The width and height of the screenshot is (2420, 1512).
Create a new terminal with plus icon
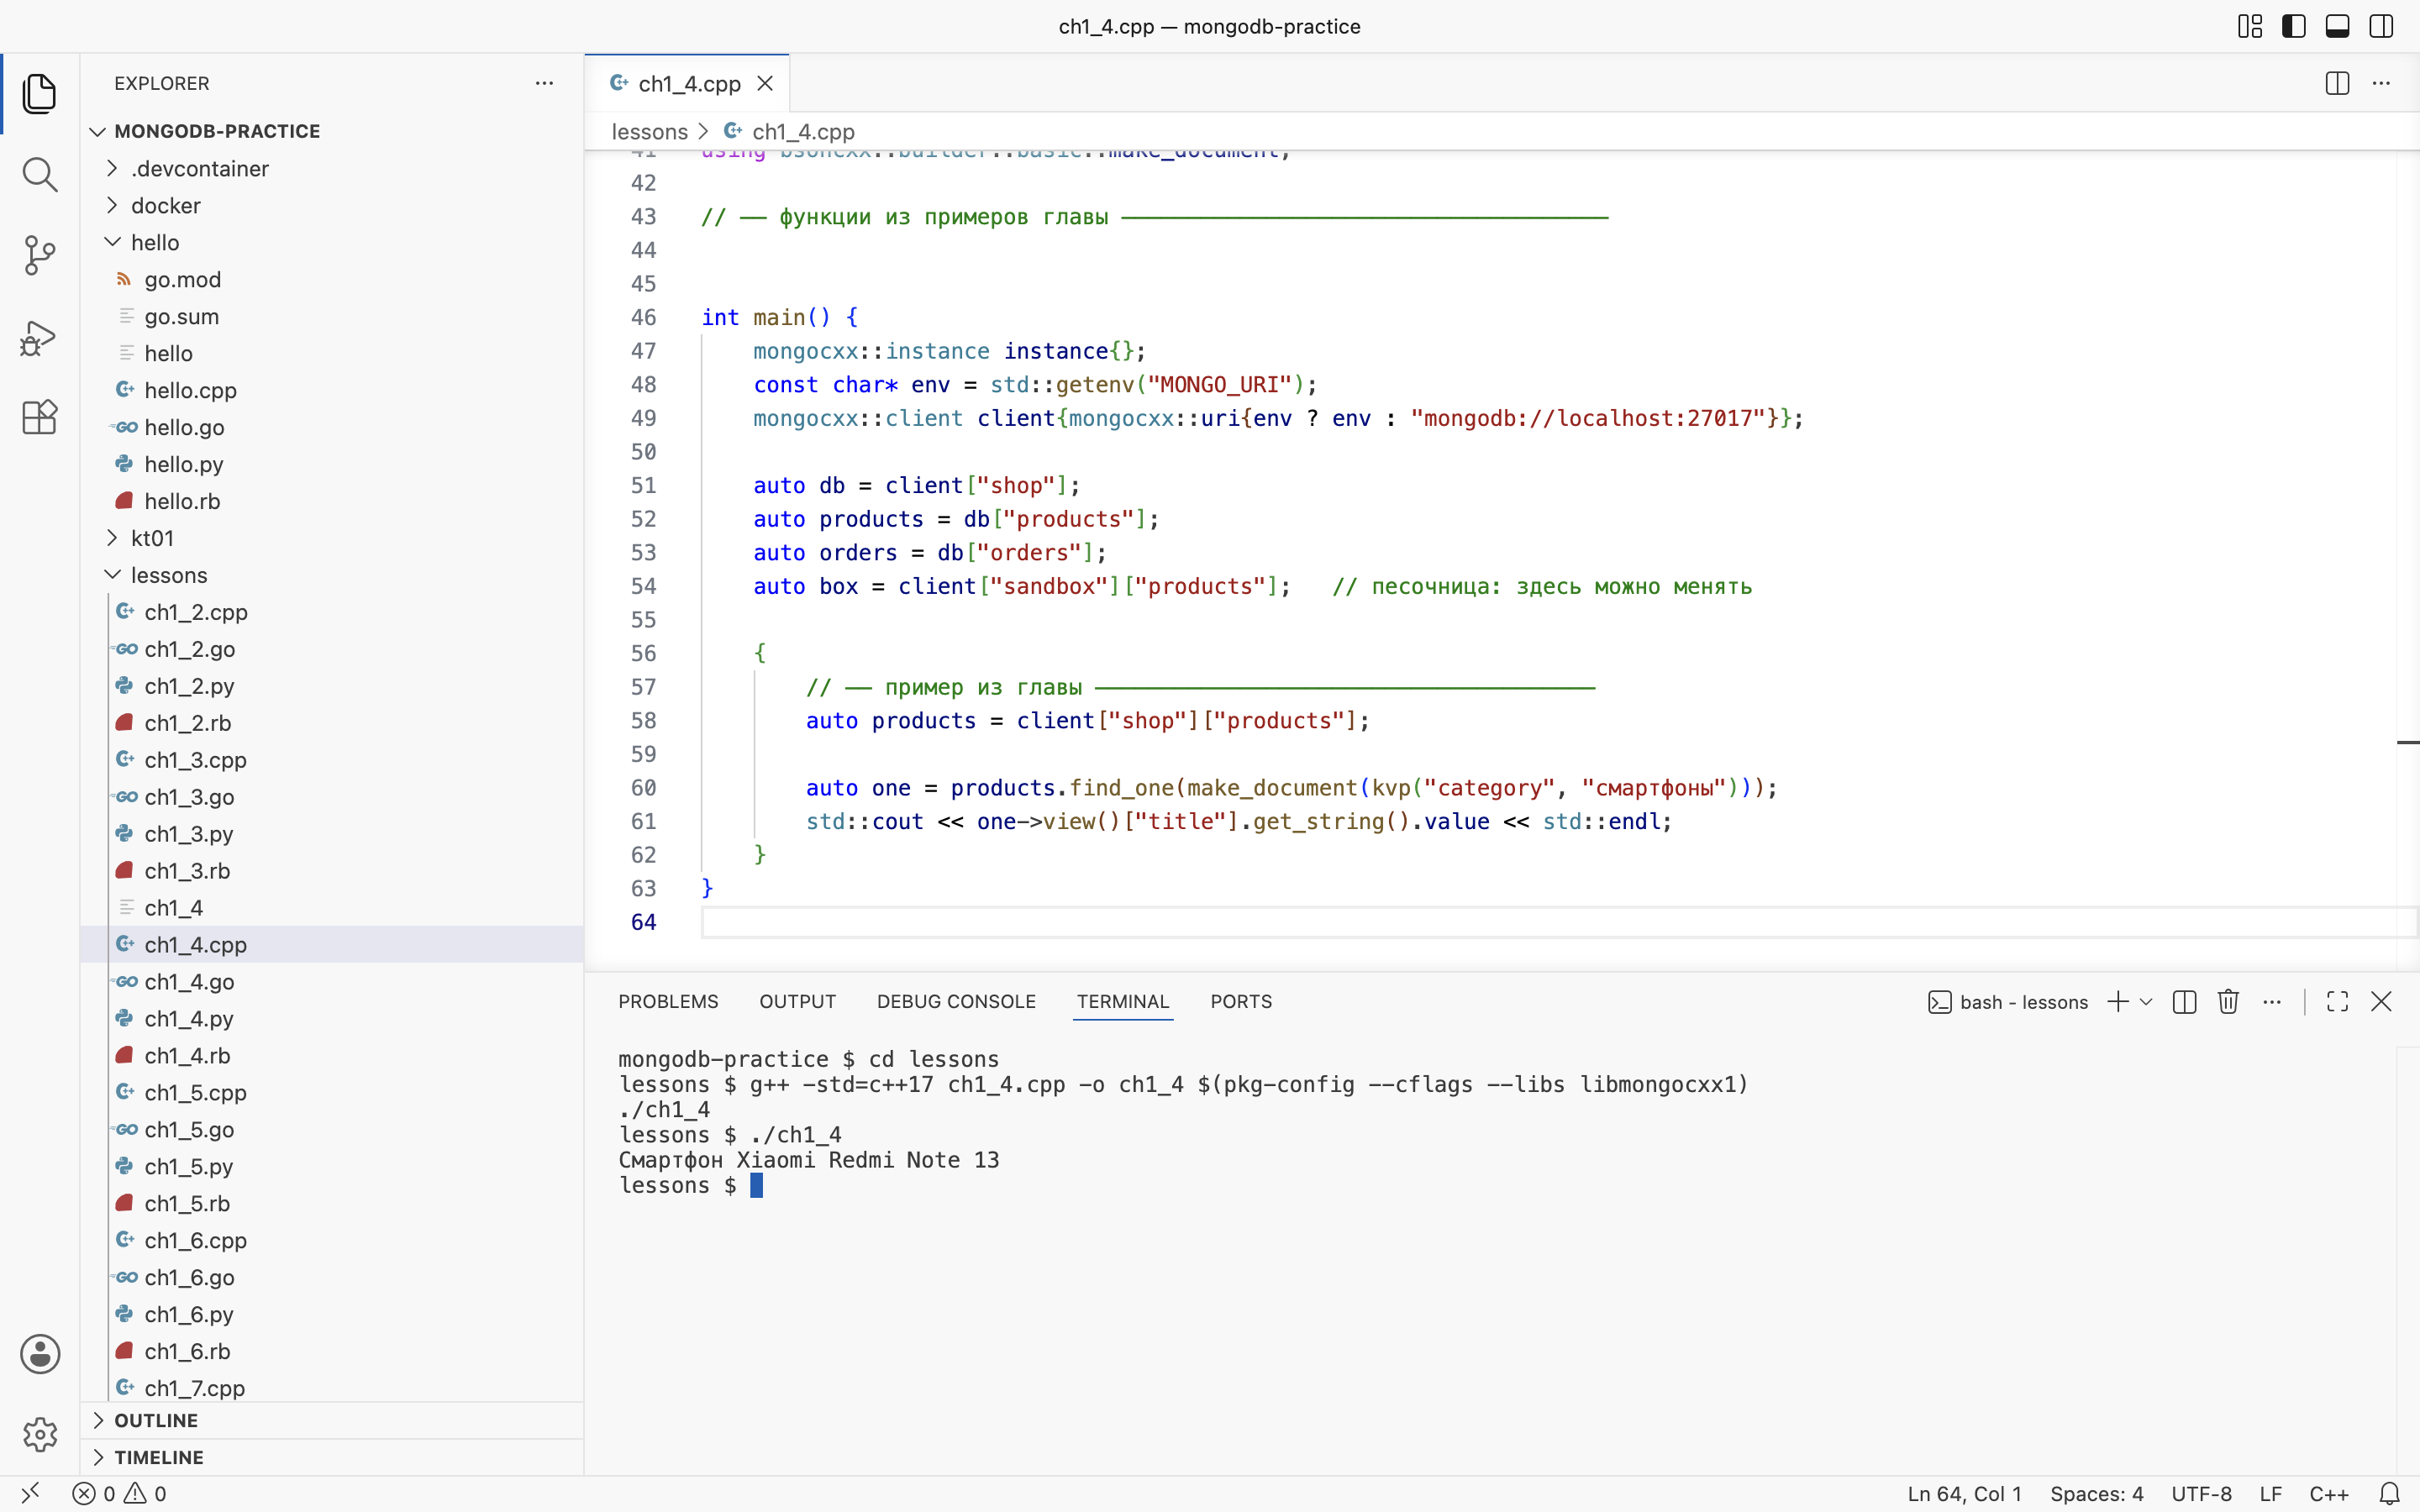pyautogui.click(x=2117, y=1002)
